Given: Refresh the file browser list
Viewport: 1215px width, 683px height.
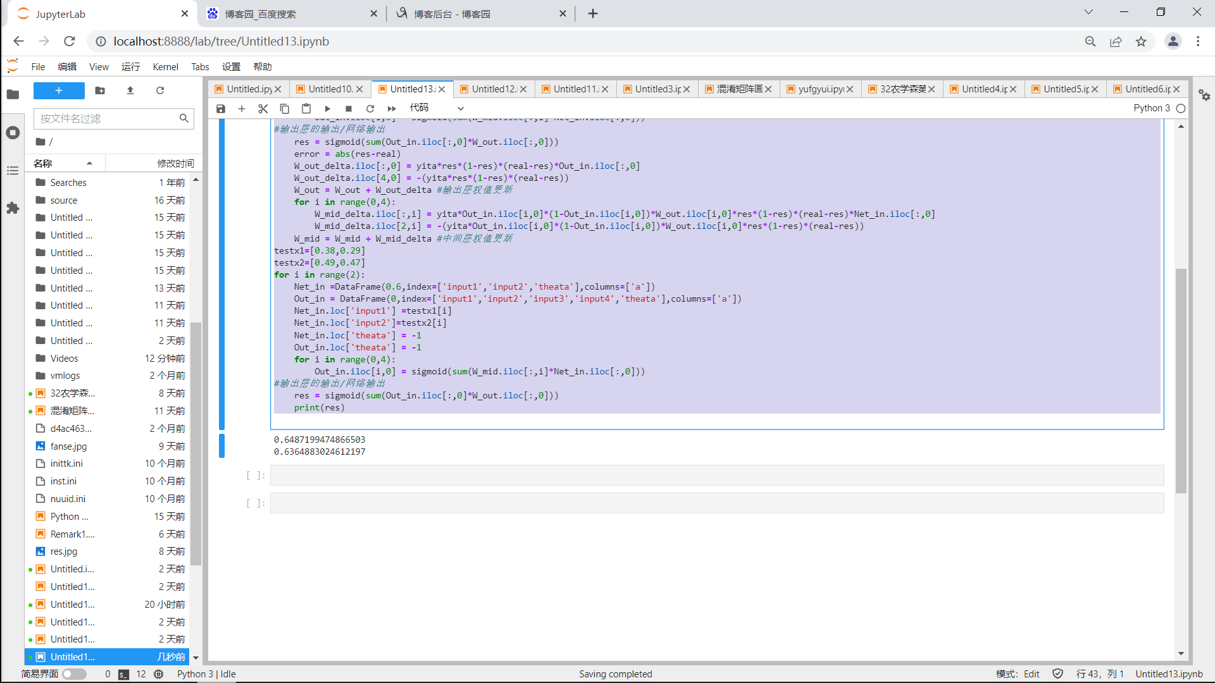Looking at the screenshot, I should pos(160,90).
